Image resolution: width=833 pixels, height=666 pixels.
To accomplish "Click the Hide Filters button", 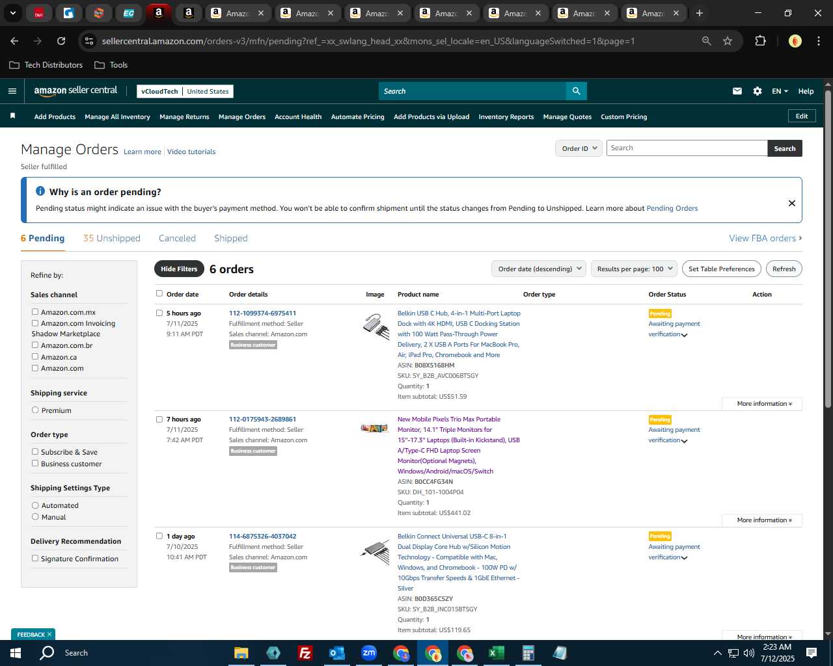I will coord(179,269).
